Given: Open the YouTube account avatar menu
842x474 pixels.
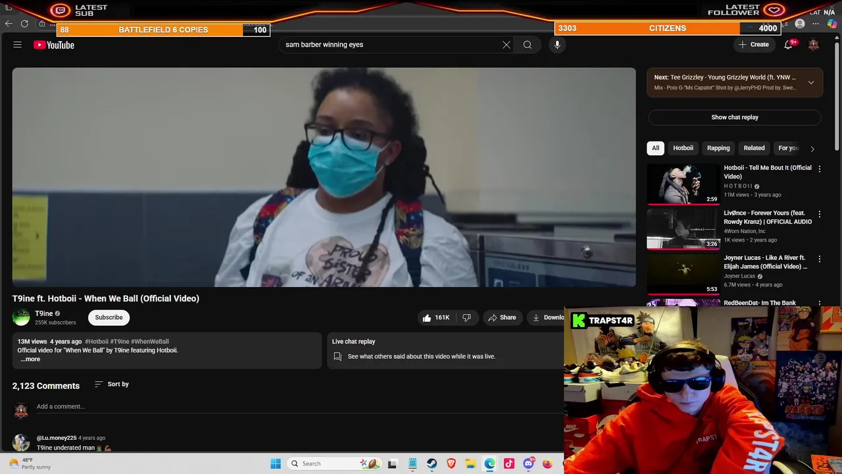Looking at the screenshot, I should [814, 45].
